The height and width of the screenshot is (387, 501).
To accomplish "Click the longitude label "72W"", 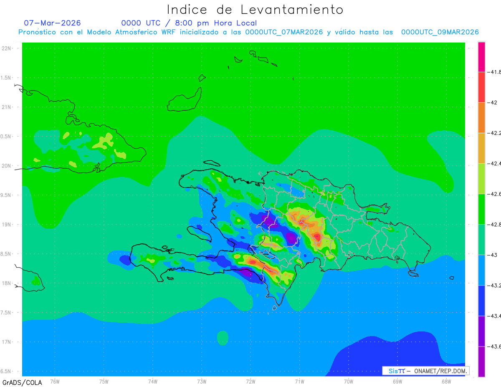I will pyautogui.click(x=250, y=382).
